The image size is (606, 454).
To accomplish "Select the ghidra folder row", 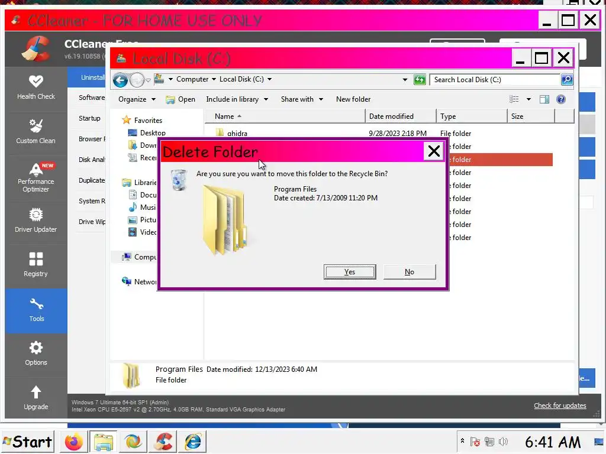I will point(379,133).
